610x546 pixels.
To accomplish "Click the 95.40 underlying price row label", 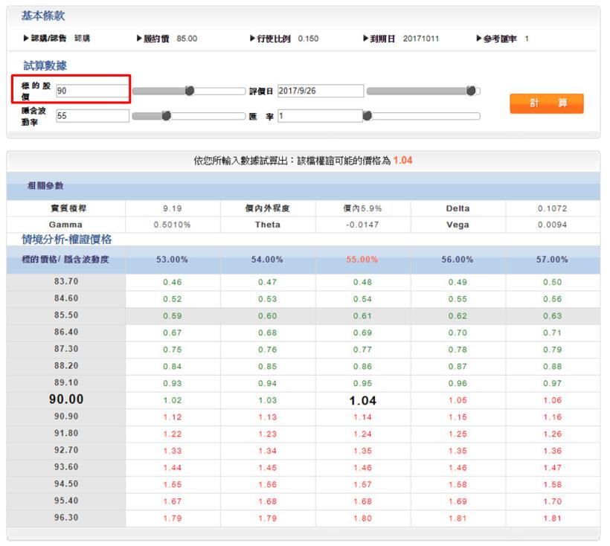I will tap(66, 501).
